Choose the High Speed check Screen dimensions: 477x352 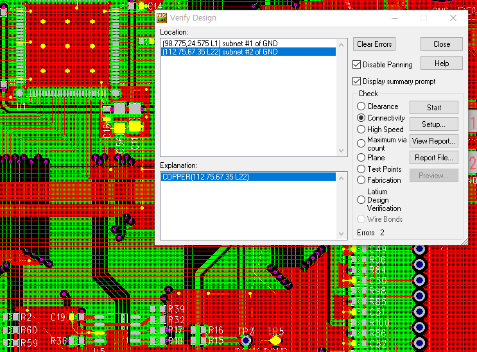click(x=361, y=130)
